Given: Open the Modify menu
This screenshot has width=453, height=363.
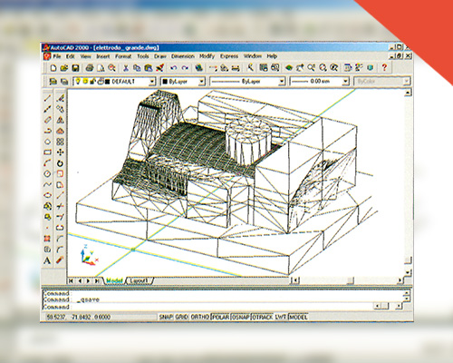Looking at the screenshot, I should click(207, 56).
